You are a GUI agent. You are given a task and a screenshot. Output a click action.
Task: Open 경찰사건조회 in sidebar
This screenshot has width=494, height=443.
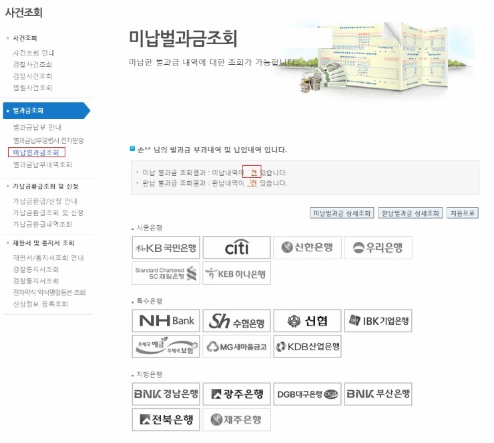[x=33, y=64]
